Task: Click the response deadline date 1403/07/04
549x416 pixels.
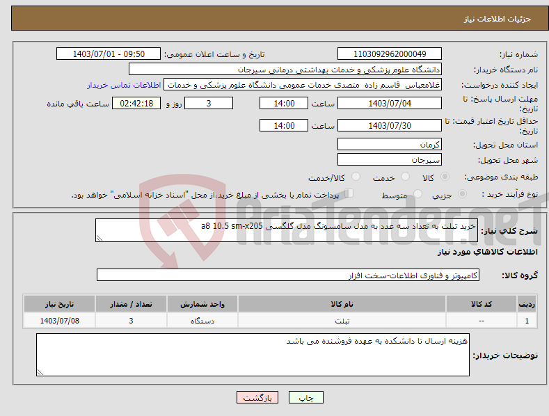Action: [390, 103]
